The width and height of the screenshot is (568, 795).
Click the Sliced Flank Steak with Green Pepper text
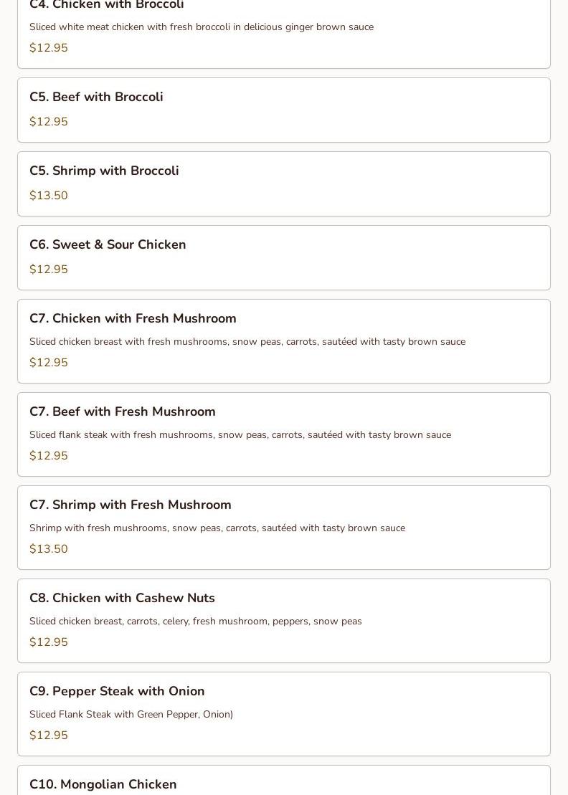point(131,715)
